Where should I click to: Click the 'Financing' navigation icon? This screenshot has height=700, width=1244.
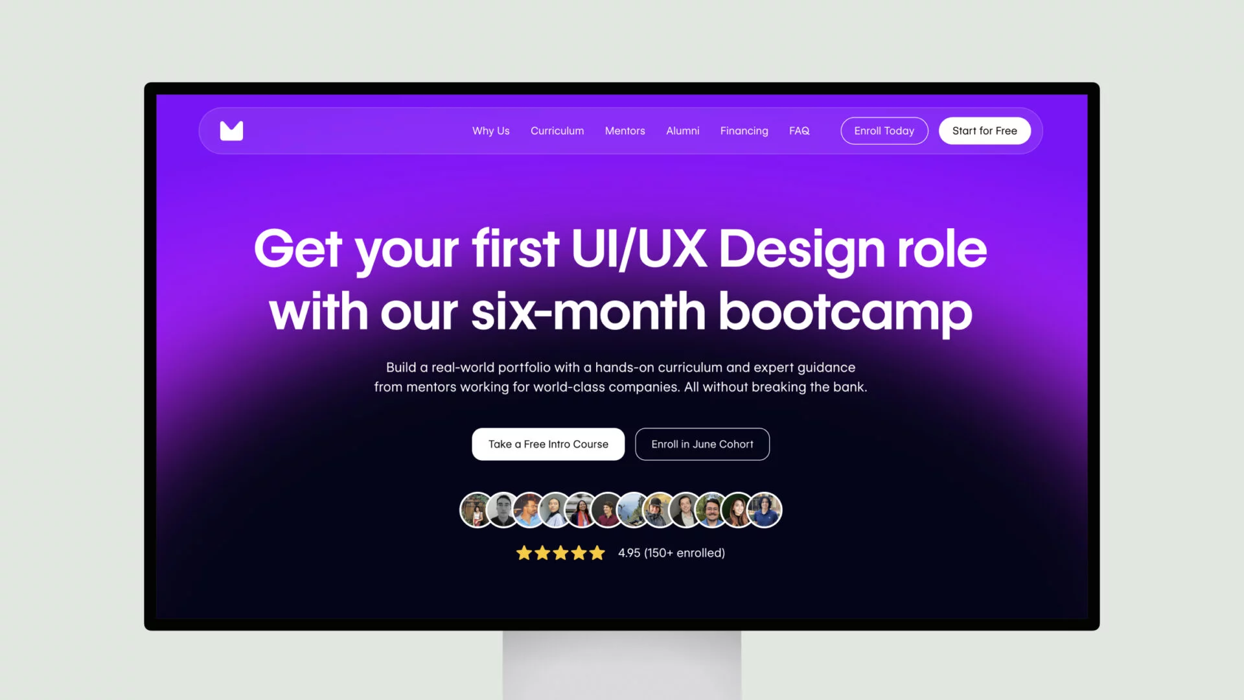744,131
